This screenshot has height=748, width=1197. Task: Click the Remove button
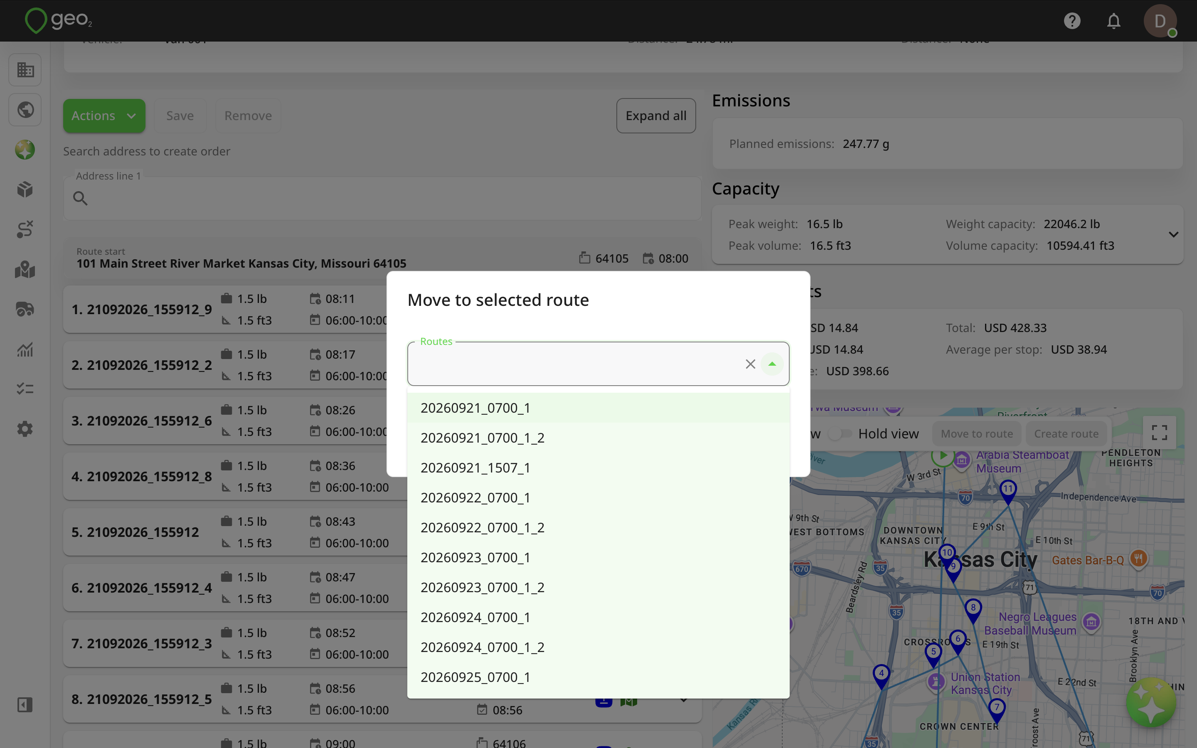point(248,116)
